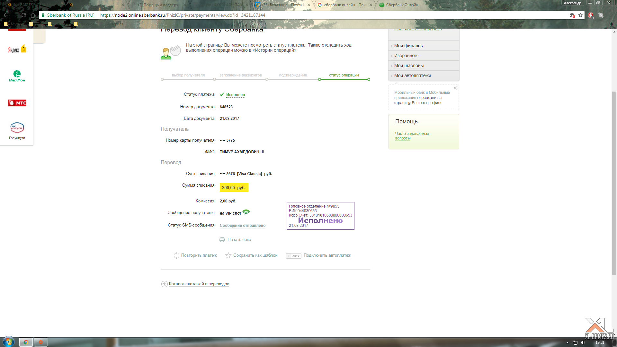Expand the Мои шаблоны section

pos(409,66)
